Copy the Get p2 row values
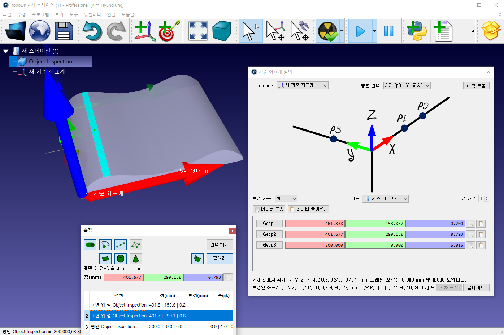 point(470,234)
